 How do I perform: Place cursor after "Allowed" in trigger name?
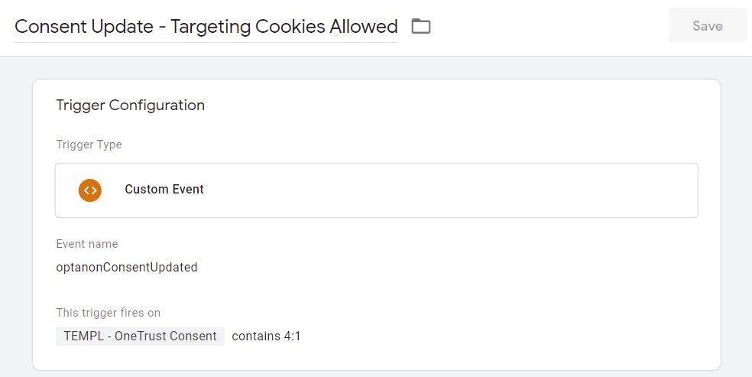pos(397,27)
